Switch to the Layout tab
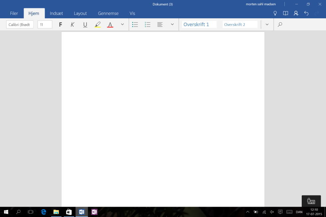This screenshot has height=217, width=326. click(80, 13)
